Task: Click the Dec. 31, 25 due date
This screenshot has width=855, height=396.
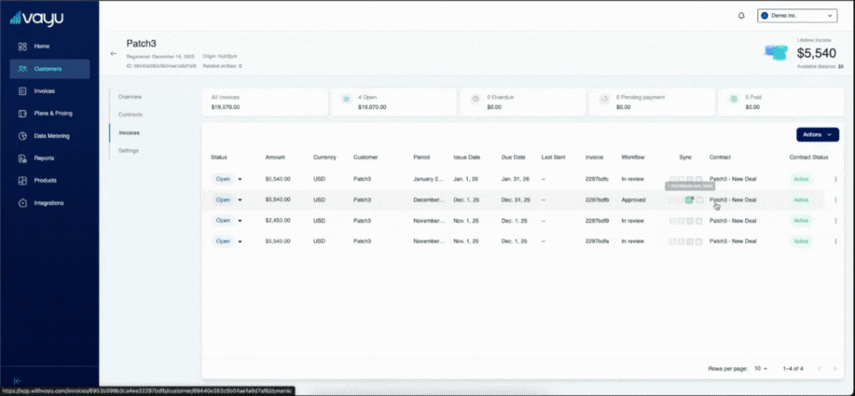Action: [516, 200]
